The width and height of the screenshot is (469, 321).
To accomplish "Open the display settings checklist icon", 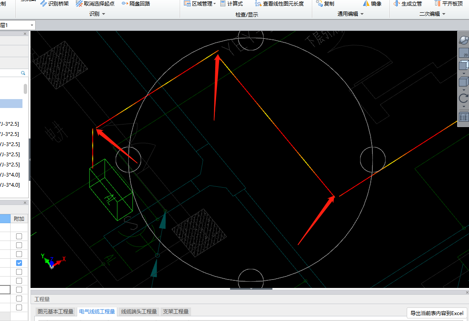I will pos(463,116).
